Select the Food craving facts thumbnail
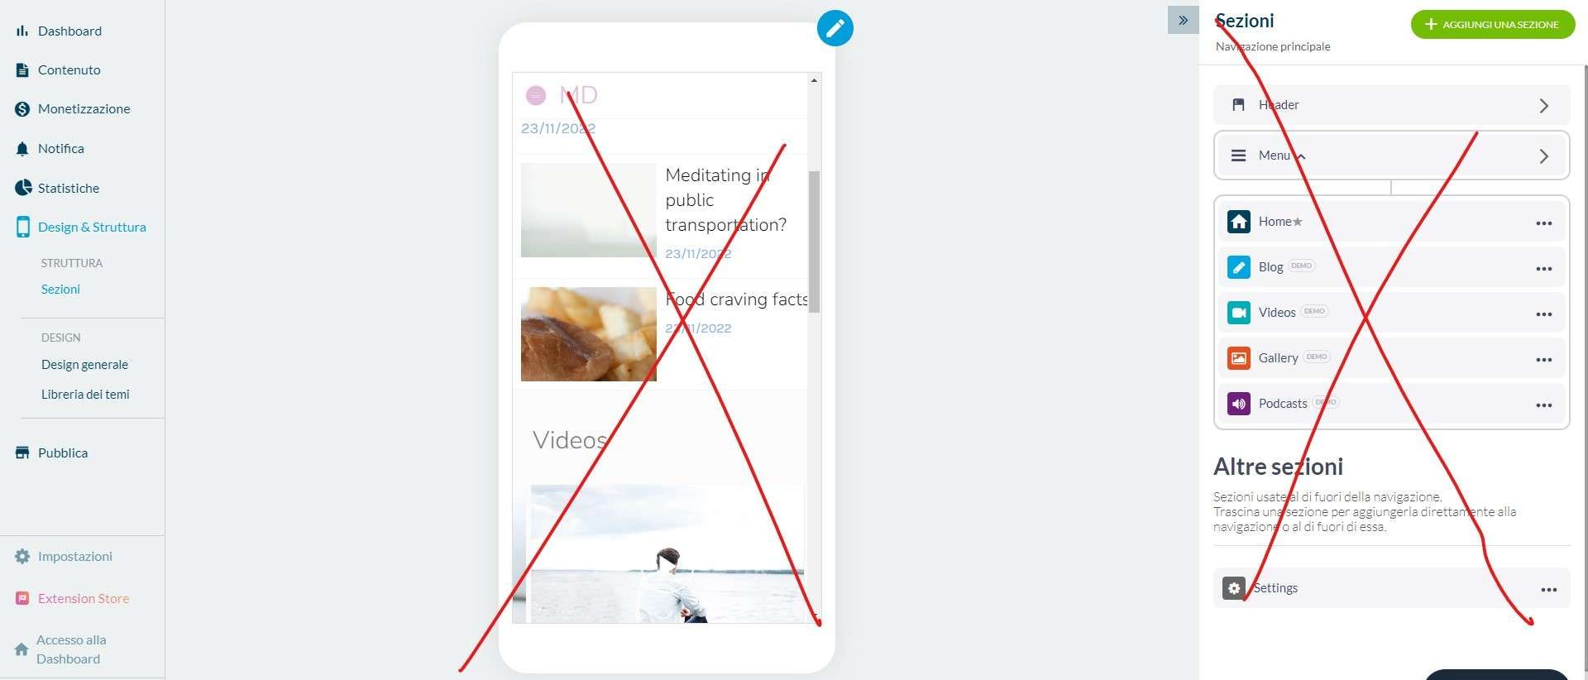Image resolution: width=1588 pixels, height=680 pixels. coord(588,334)
